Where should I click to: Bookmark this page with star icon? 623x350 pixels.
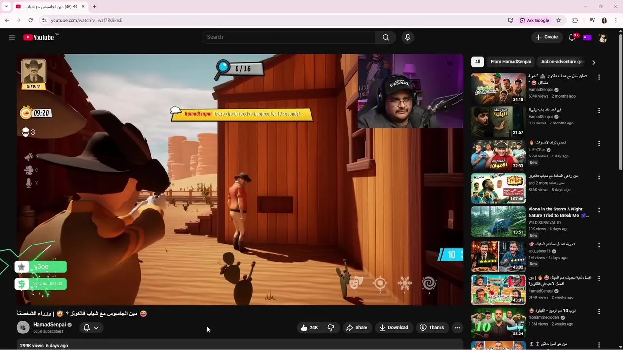tap(559, 20)
